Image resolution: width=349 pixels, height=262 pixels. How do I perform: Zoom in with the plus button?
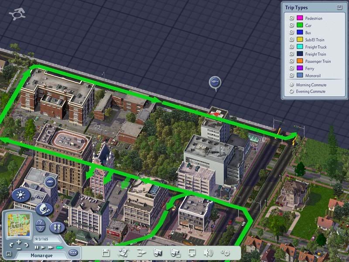click(19, 242)
